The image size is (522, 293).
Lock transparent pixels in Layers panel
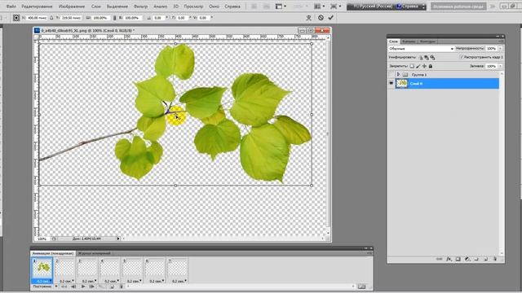pyautogui.click(x=412, y=66)
